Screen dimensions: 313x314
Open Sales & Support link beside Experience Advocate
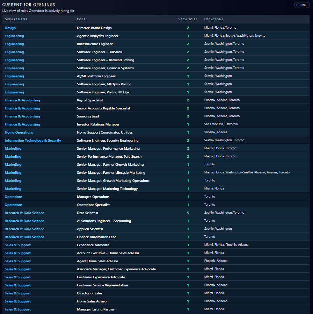pos(17,245)
